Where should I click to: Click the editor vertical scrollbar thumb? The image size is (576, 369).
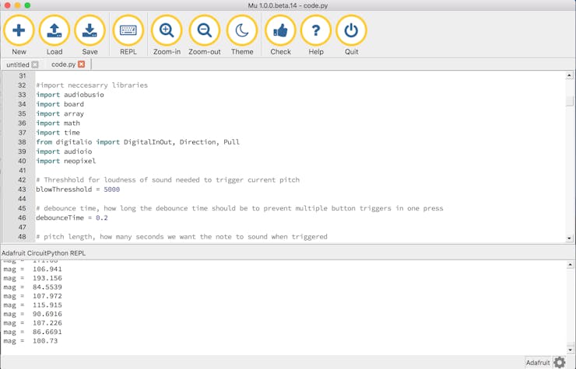pyautogui.click(x=569, y=101)
